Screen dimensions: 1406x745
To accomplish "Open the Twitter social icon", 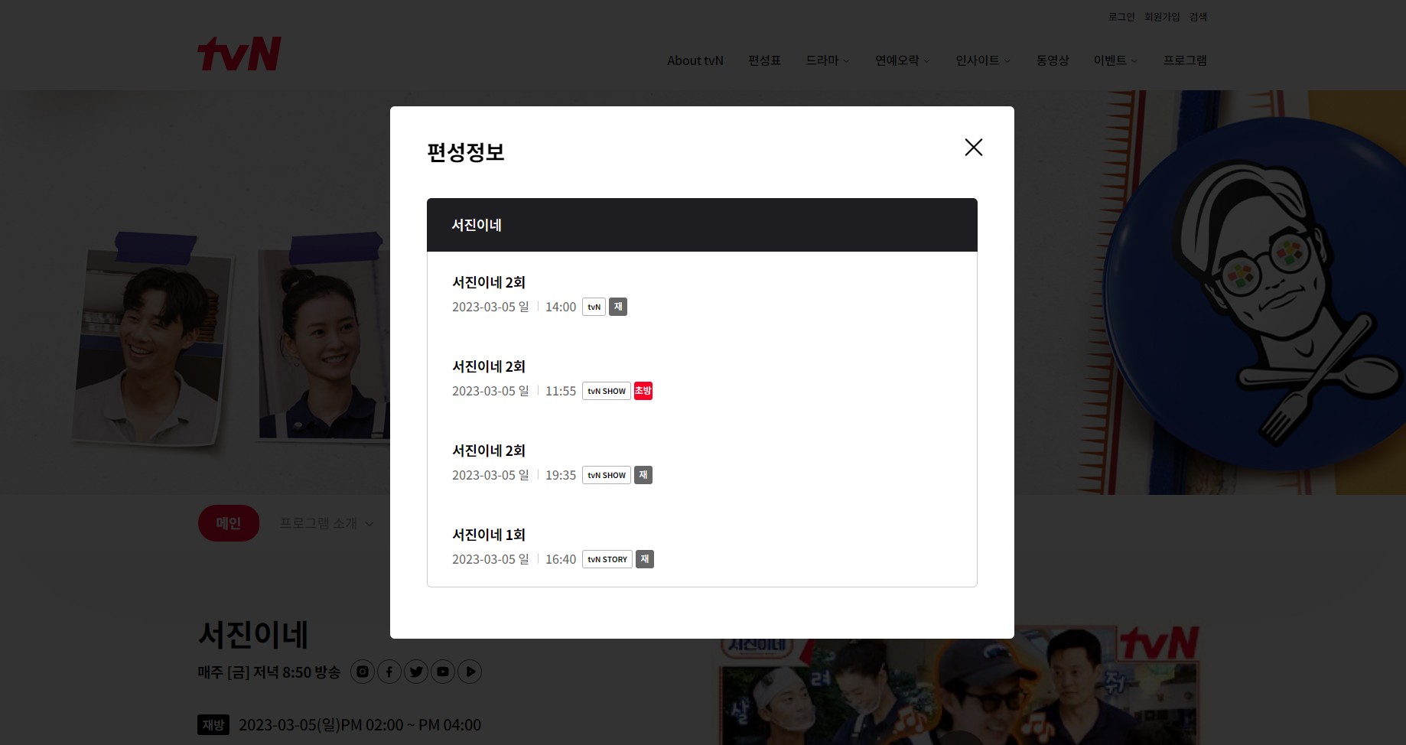I will [416, 672].
